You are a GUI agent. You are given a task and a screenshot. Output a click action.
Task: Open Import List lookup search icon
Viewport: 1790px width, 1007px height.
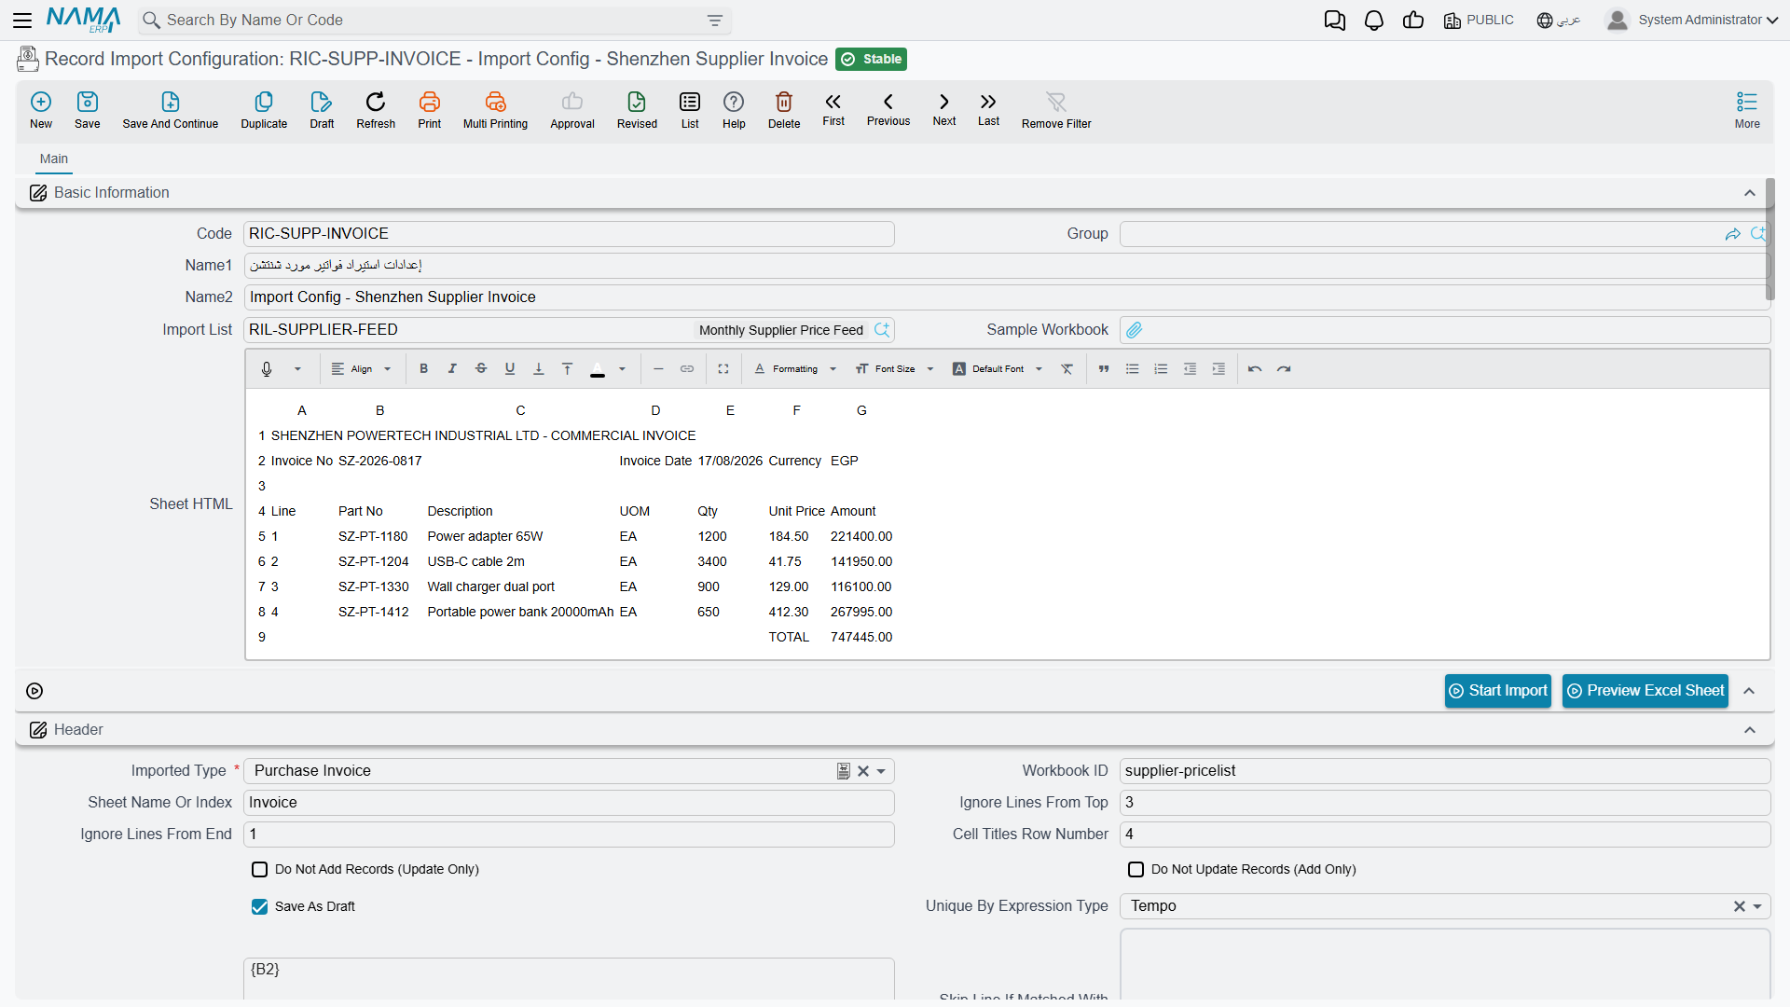882,330
